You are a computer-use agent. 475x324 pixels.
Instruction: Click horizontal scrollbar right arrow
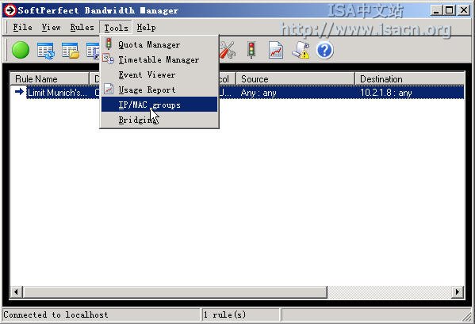[x=457, y=292]
